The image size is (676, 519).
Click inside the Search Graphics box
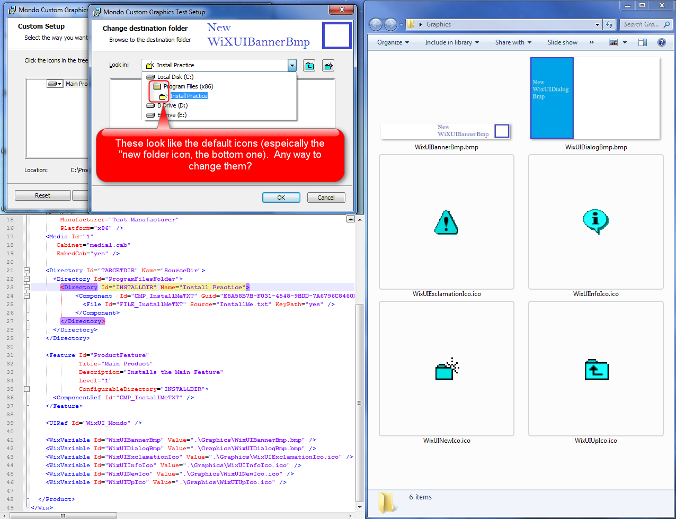636,24
